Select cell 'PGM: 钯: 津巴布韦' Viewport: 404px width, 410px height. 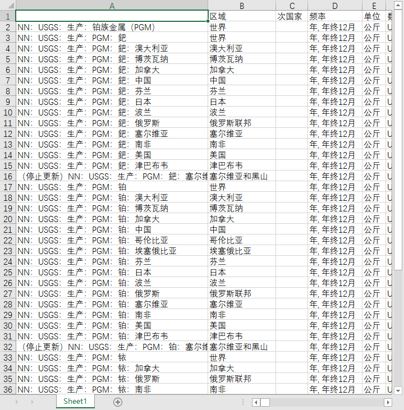point(112,166)
